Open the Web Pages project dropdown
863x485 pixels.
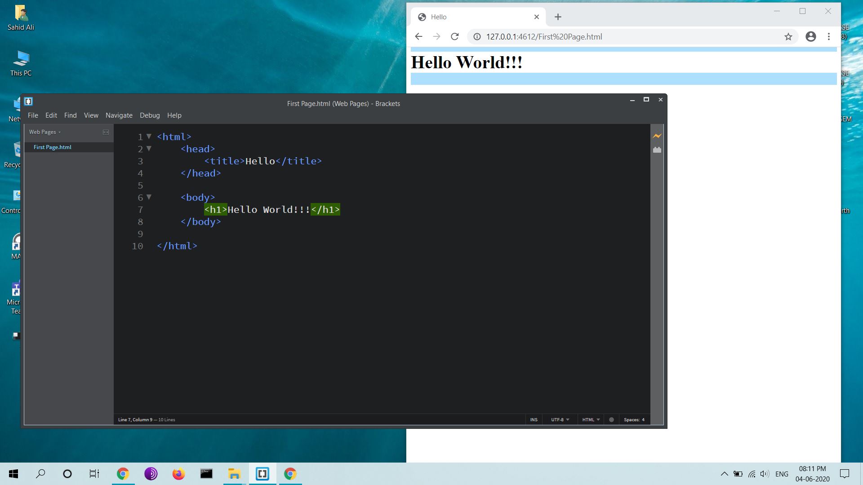coord(44,132)
